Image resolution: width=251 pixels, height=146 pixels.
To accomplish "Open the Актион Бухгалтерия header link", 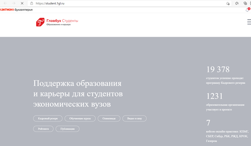I will click(x=16, y=10).
